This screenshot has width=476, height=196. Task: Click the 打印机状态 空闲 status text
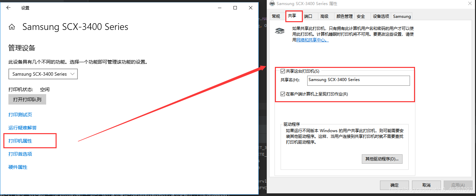pyautogui.click(x=29, y=89)
